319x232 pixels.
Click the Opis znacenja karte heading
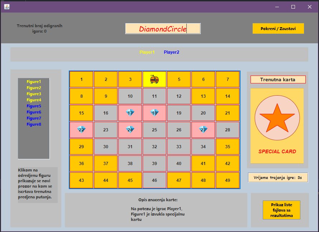tap(158, 200)
